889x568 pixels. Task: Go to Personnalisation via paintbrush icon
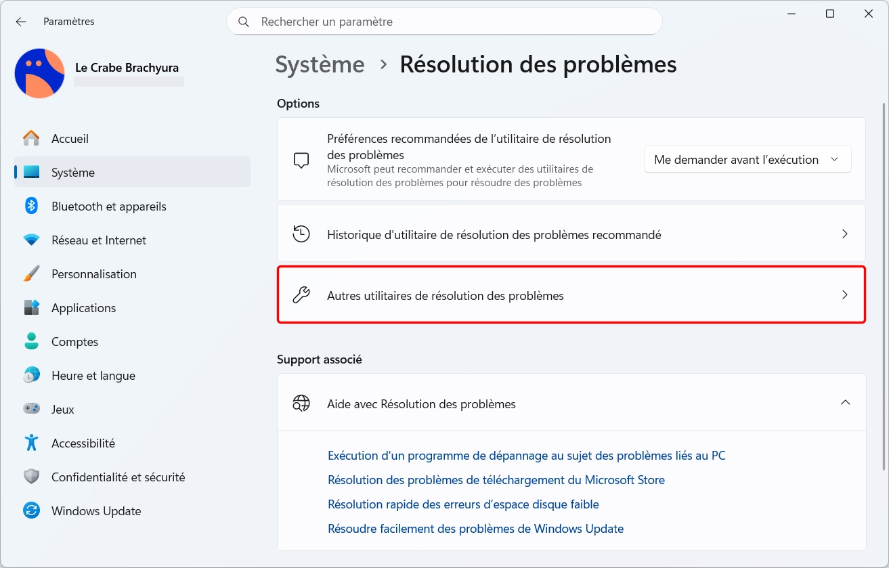click(x=31, y=274)
